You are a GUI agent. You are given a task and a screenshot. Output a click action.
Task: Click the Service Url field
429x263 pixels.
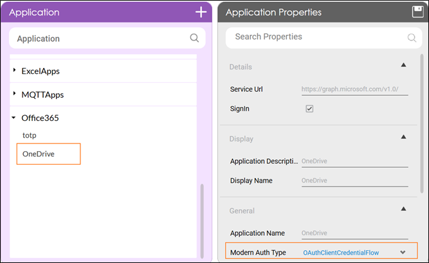354,89
